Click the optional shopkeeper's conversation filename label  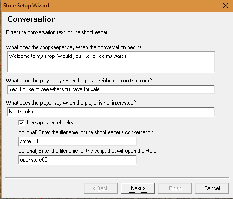click(85, 132)
